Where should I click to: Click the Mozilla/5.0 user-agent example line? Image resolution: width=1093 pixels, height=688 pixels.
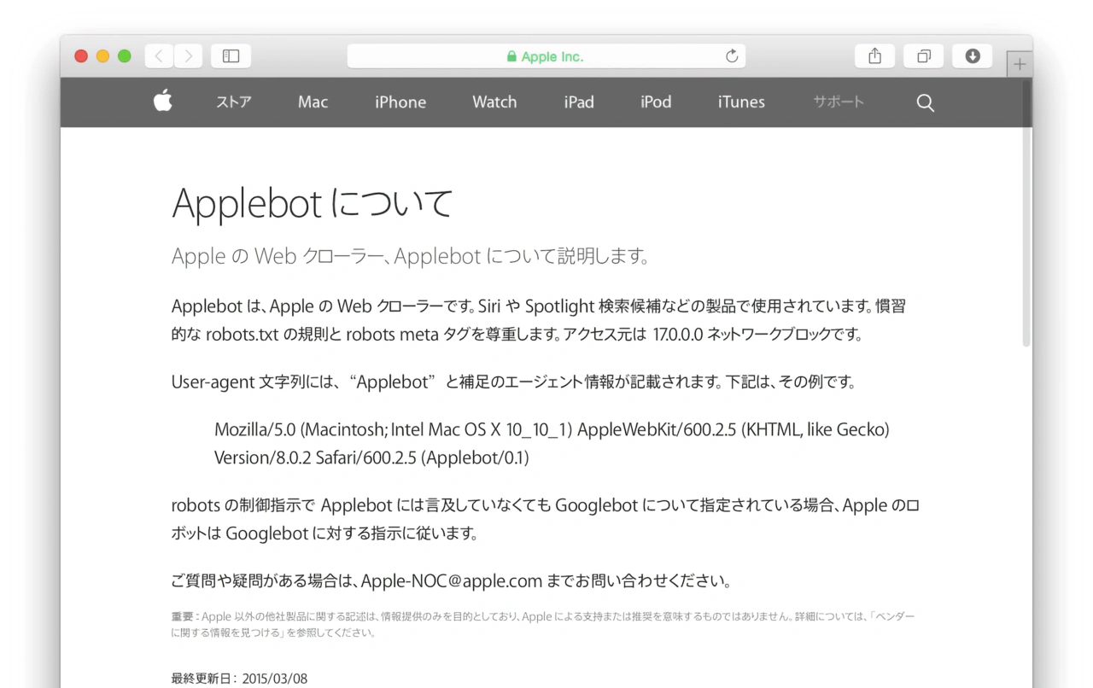(x=552, y=429)
